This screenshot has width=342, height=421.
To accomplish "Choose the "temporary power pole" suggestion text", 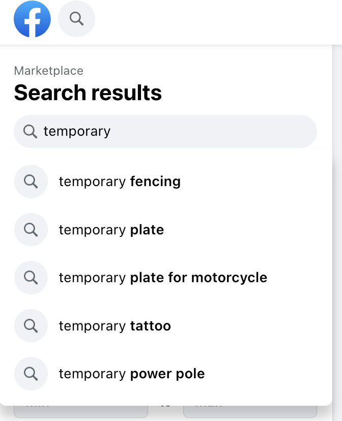I will [132, 374].
